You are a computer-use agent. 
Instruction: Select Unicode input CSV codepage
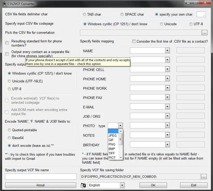point(162,24)
